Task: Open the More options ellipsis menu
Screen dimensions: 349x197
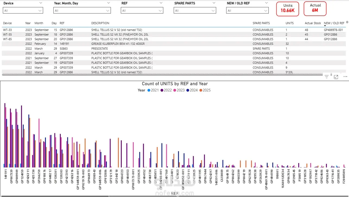Action: point(345,77)
